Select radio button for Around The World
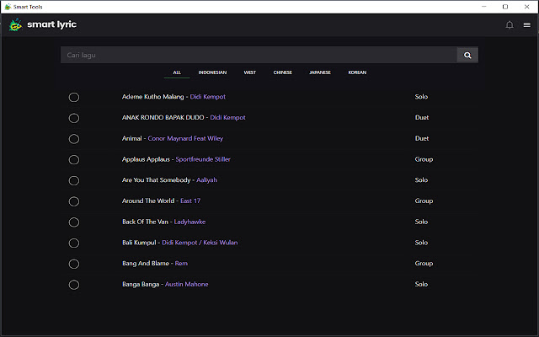 pyautogui.click(x=74, y=201)
